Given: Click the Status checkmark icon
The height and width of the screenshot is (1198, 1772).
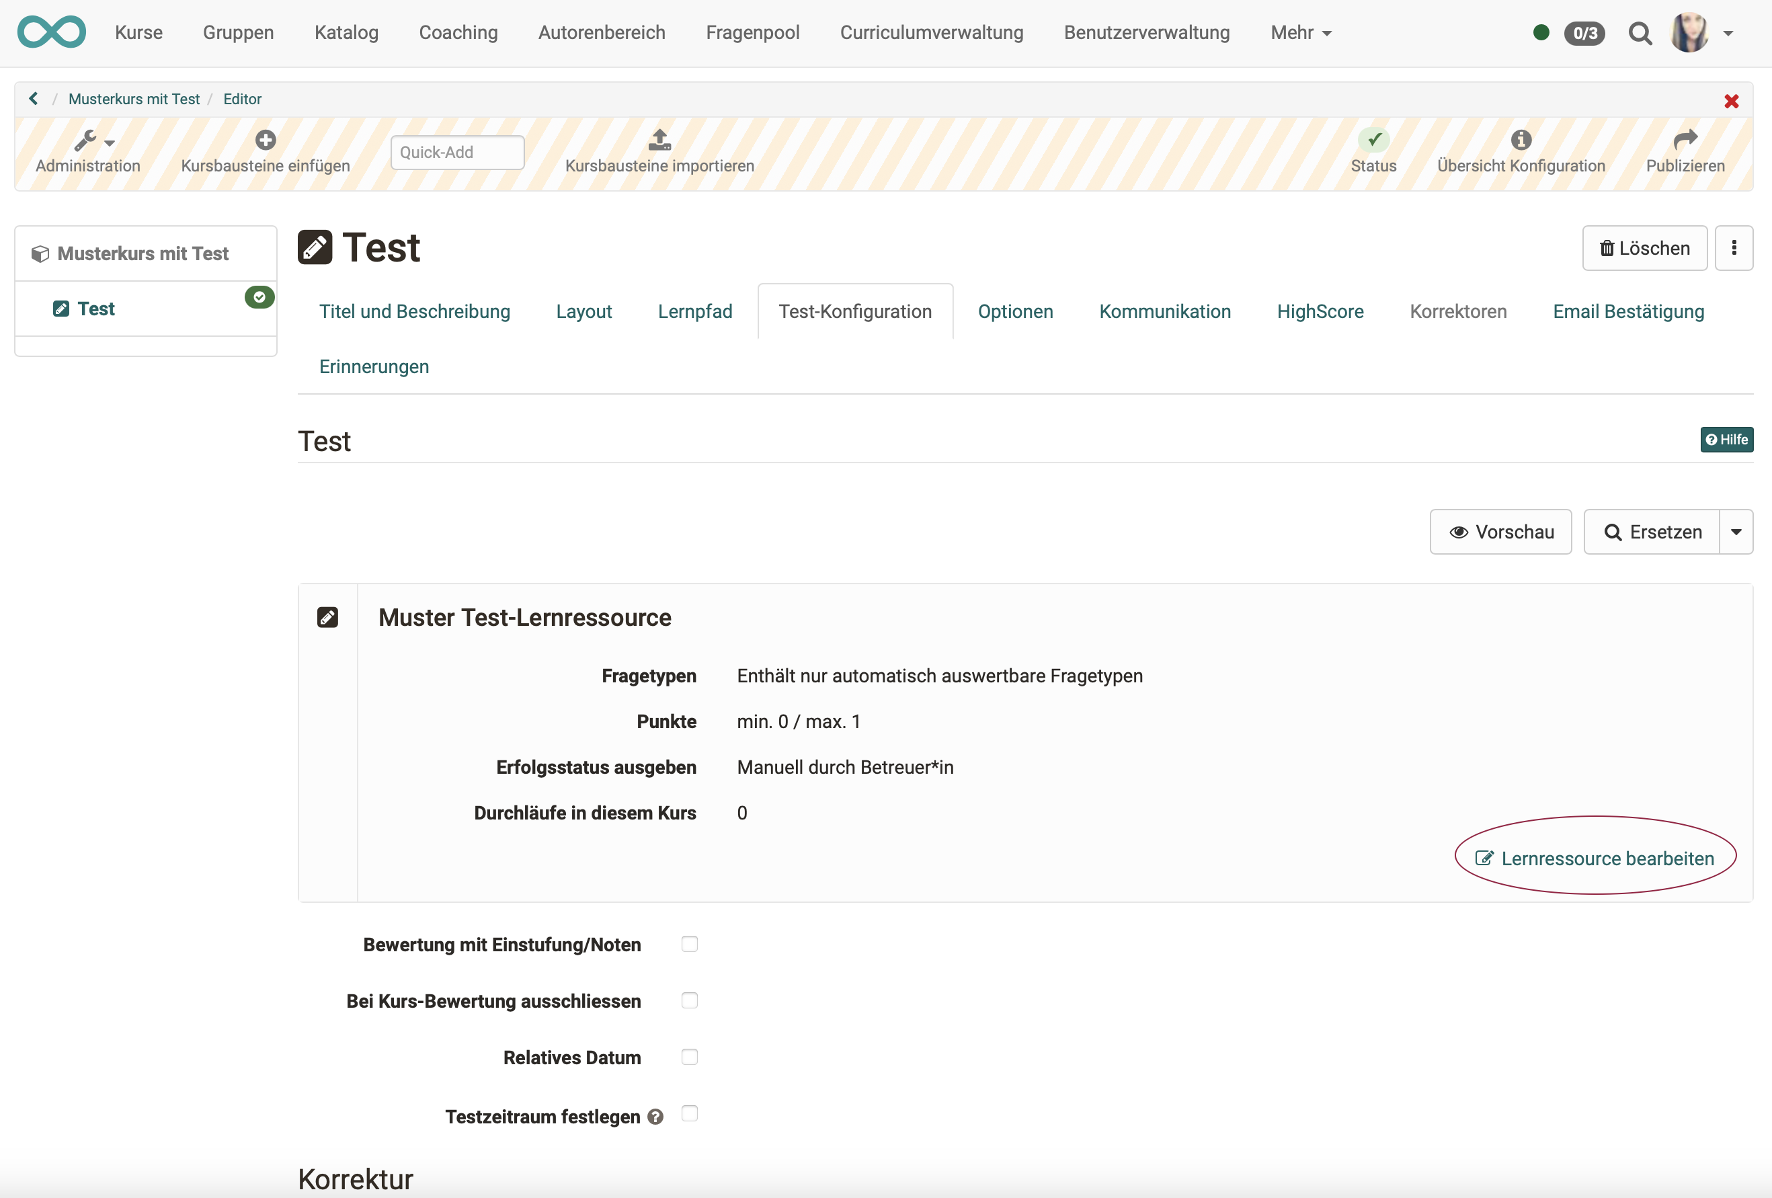Looking at the screenshot, I should 1373,140.
